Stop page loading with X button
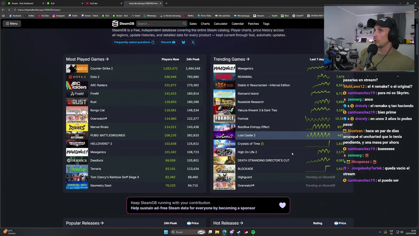419x236 pixels. click(9, 10)
